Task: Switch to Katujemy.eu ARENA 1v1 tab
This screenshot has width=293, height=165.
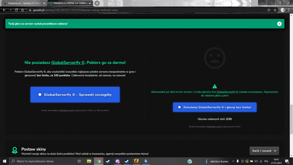Action: tap(69, 3)
